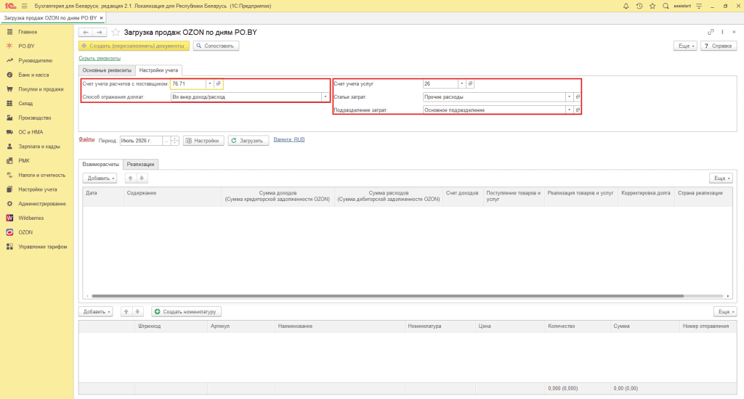The height and width of the screenshot is (399, 744).
Task: Open the 1C main menu hamburger icon
Action: point(24,6)
